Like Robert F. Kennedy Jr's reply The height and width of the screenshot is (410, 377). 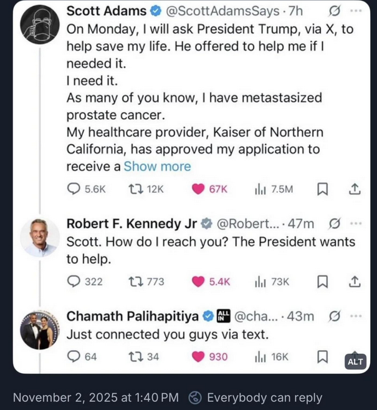click(x=198, y=281)
